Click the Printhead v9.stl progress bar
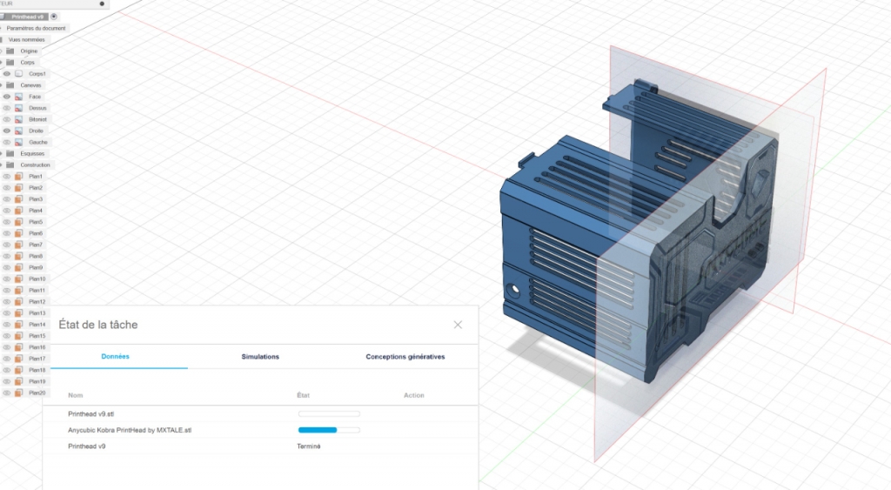 (x=329, y=413)
